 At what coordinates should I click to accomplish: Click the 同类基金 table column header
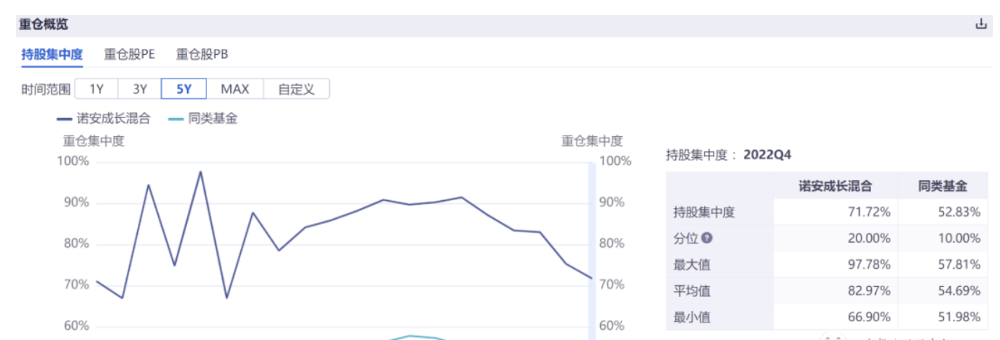pos(942,186)
